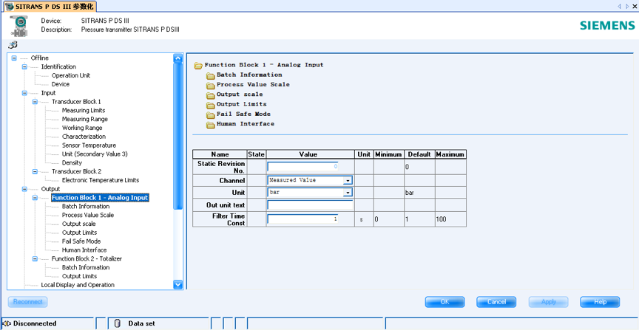
Task: Select Fail Safe Mode in tree
Action: [81, 241]
